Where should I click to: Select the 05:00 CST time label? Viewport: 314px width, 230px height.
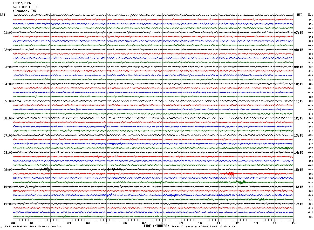(8, 101)
